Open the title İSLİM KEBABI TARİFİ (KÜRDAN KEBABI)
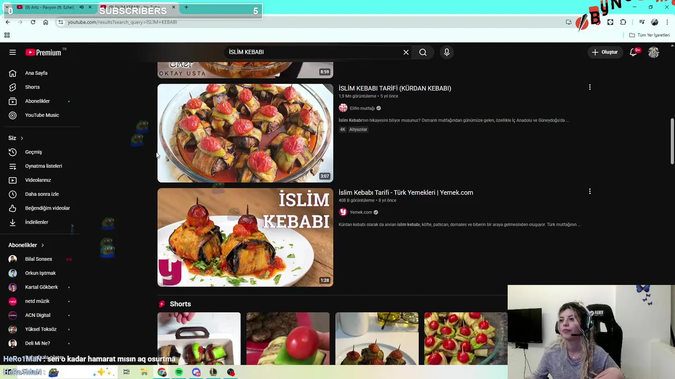The height and width of the screenshot is (379, 675). [x=395, y=88]
